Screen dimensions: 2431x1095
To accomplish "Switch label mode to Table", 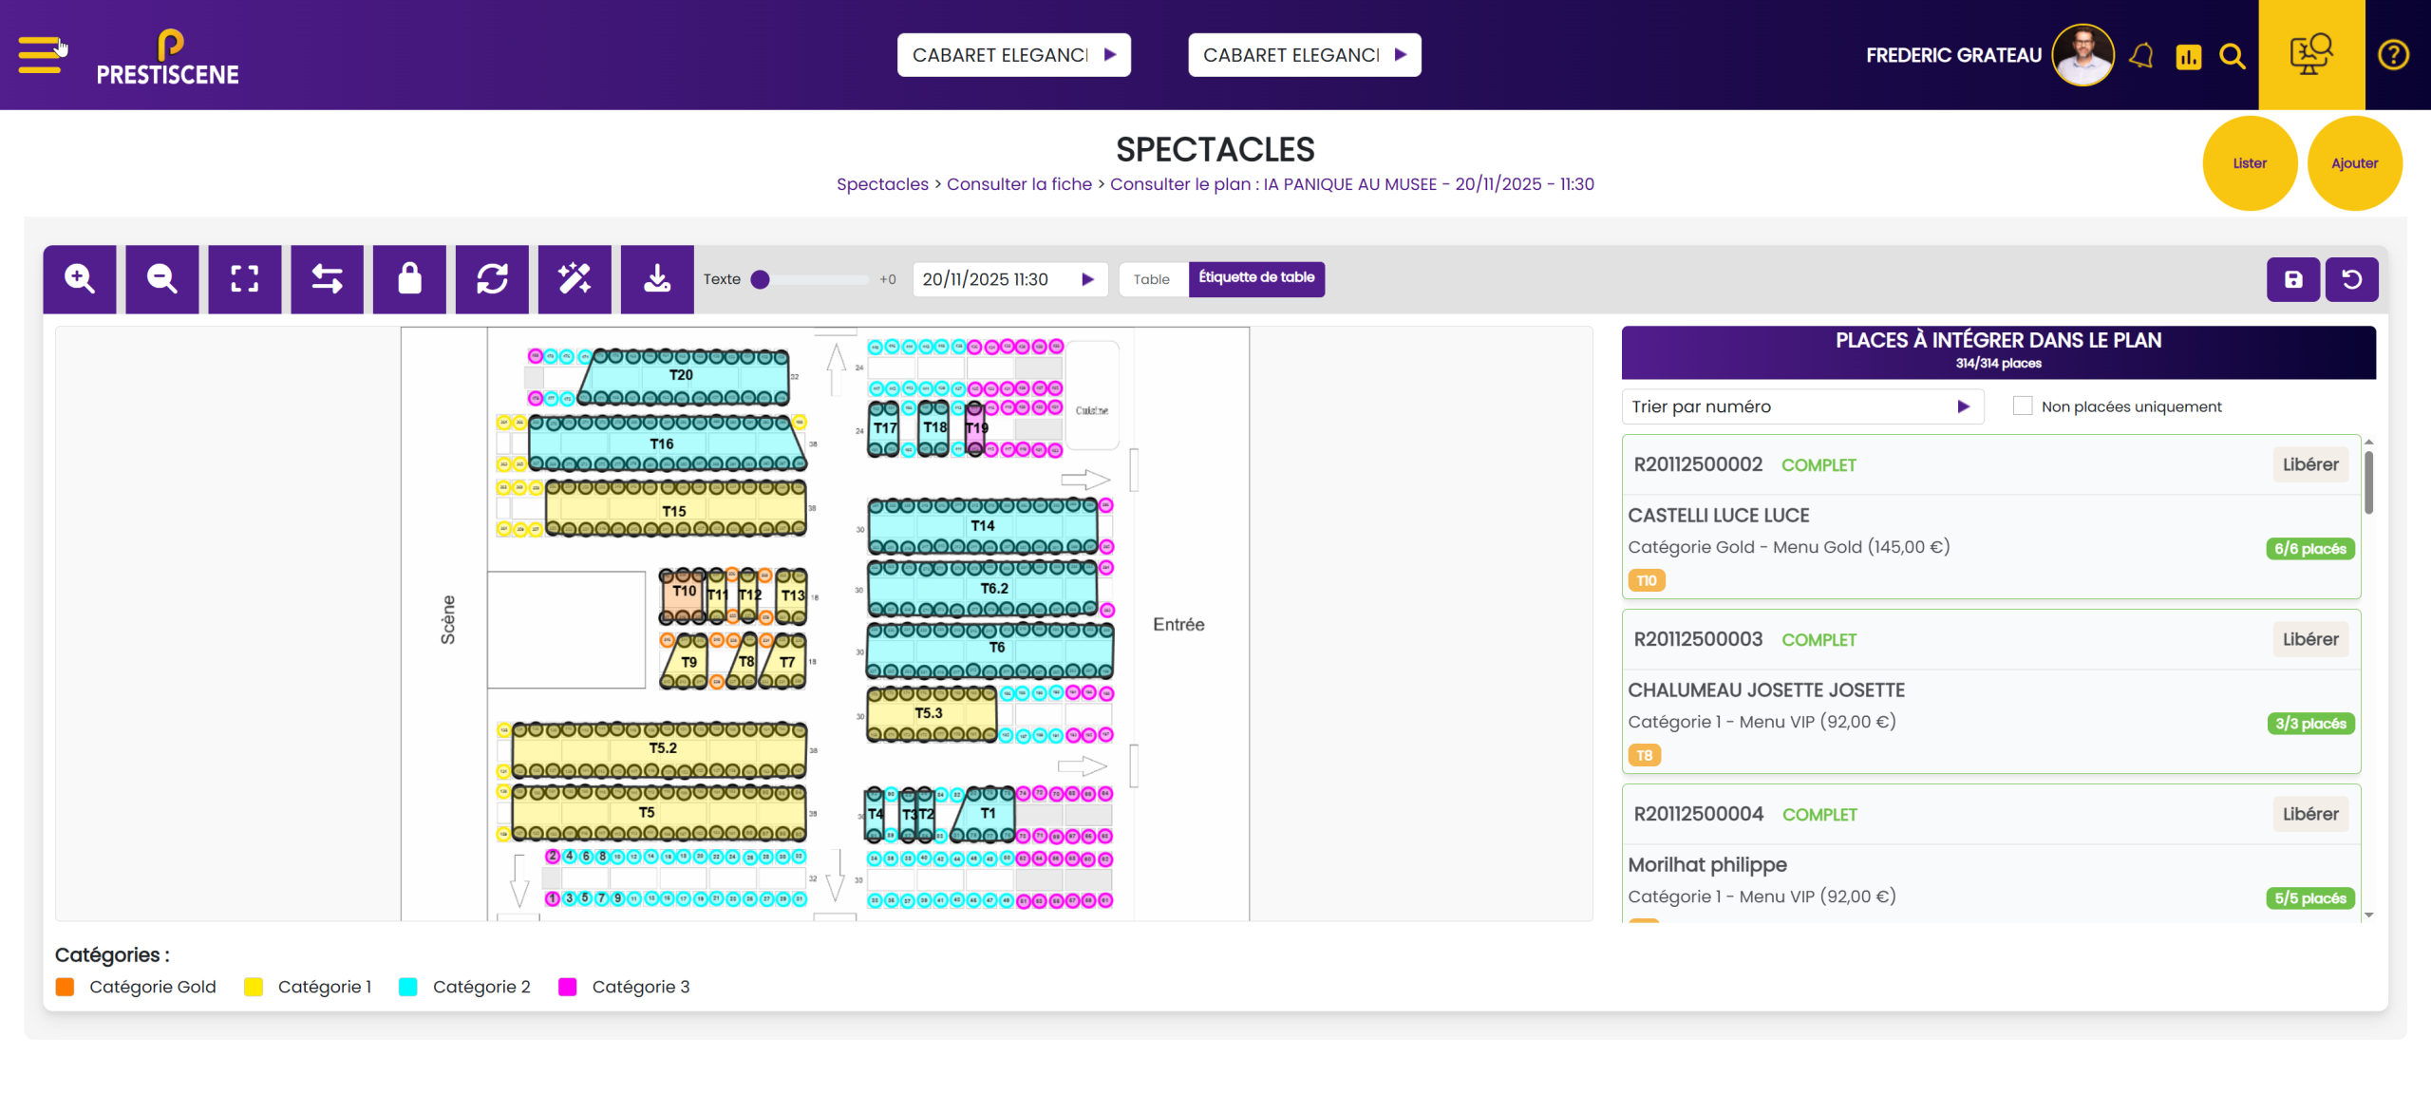I will pyautogui.click(x=1152, y=279).
